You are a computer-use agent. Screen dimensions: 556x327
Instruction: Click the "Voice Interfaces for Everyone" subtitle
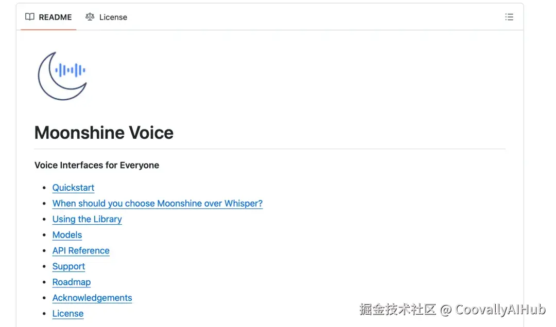[x=97, y=165]
